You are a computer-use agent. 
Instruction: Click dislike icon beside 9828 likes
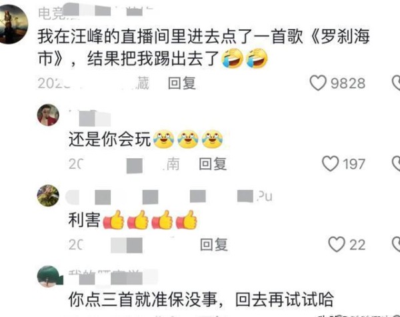tap(396, 83)
